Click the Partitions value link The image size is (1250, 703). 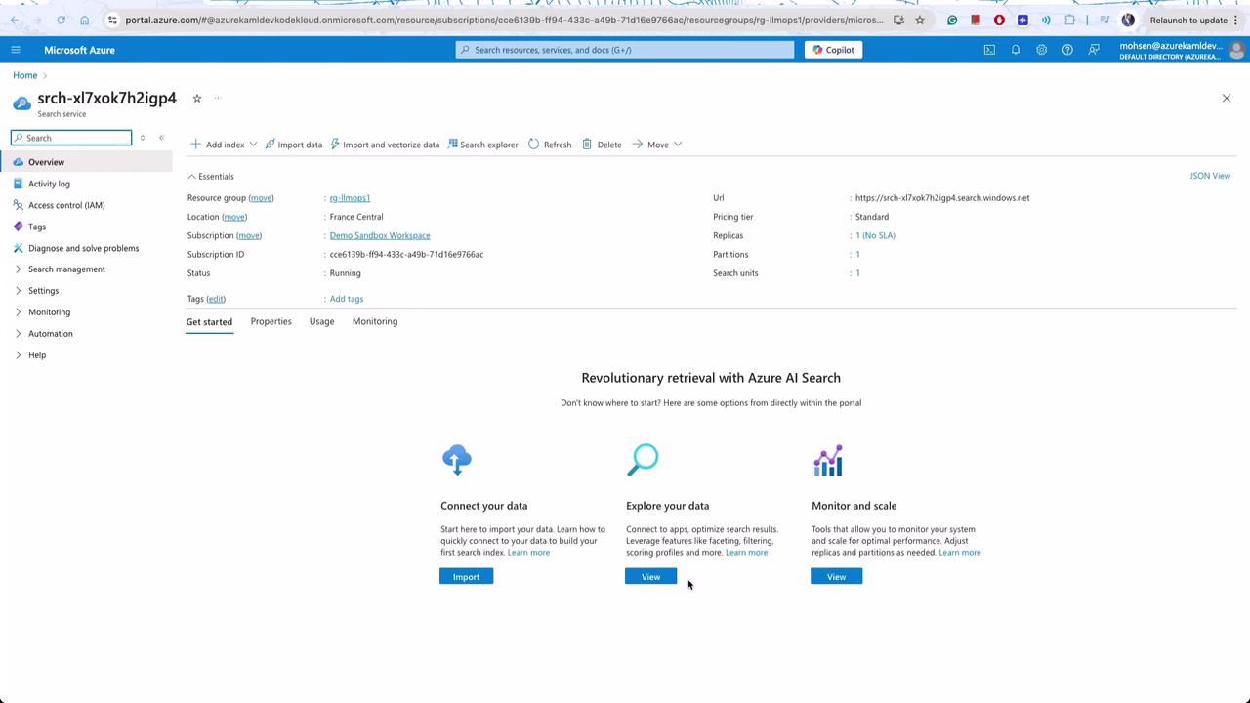(857, 254)
